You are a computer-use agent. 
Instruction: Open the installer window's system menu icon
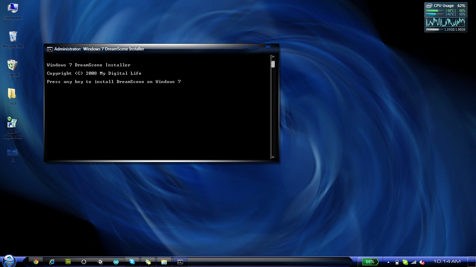pyautogui.click(x=50, y=49)
